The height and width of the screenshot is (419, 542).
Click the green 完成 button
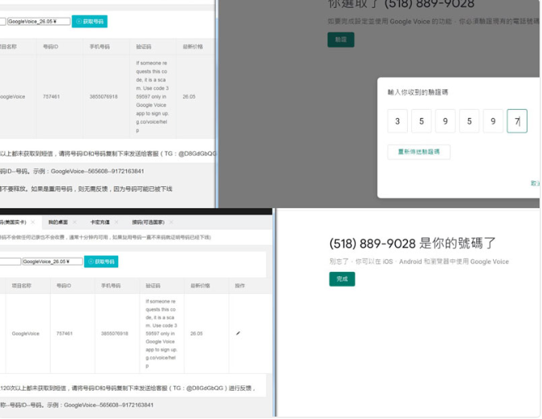[342, 279]
